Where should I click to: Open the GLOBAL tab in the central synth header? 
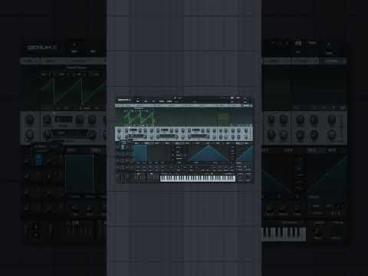pyautogui.click(x=169, y=101)
